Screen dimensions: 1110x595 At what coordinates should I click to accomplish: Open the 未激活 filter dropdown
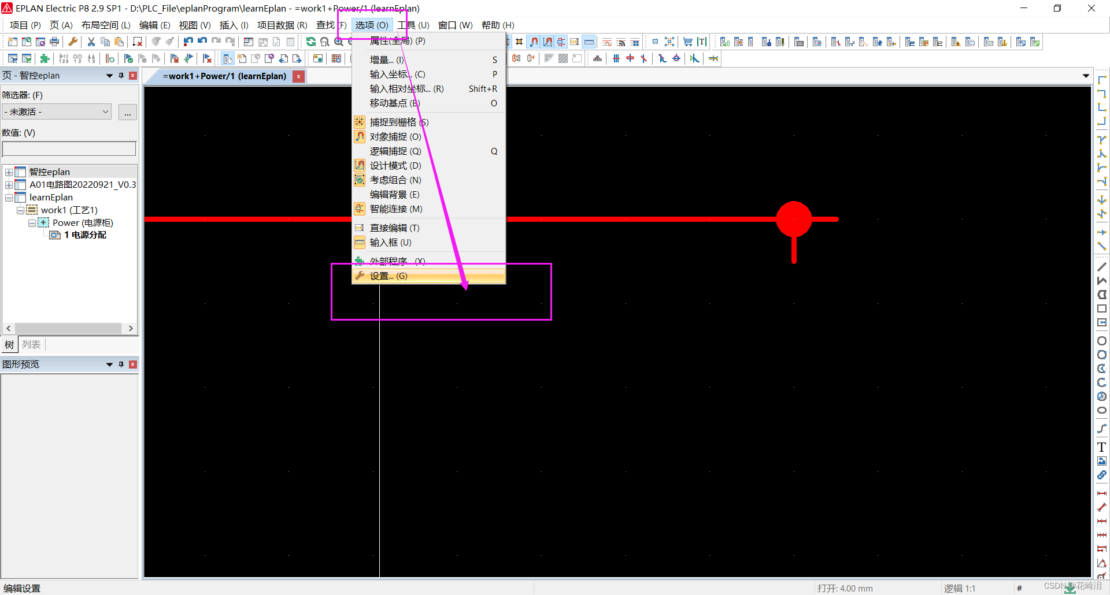click(57, 111)
